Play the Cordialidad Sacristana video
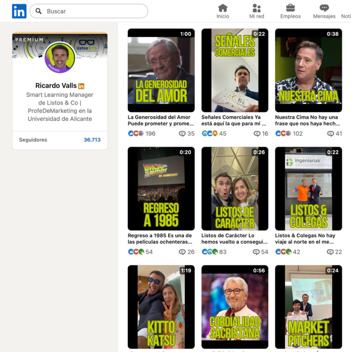Viewport: 351px width, 352px height. 235,307
